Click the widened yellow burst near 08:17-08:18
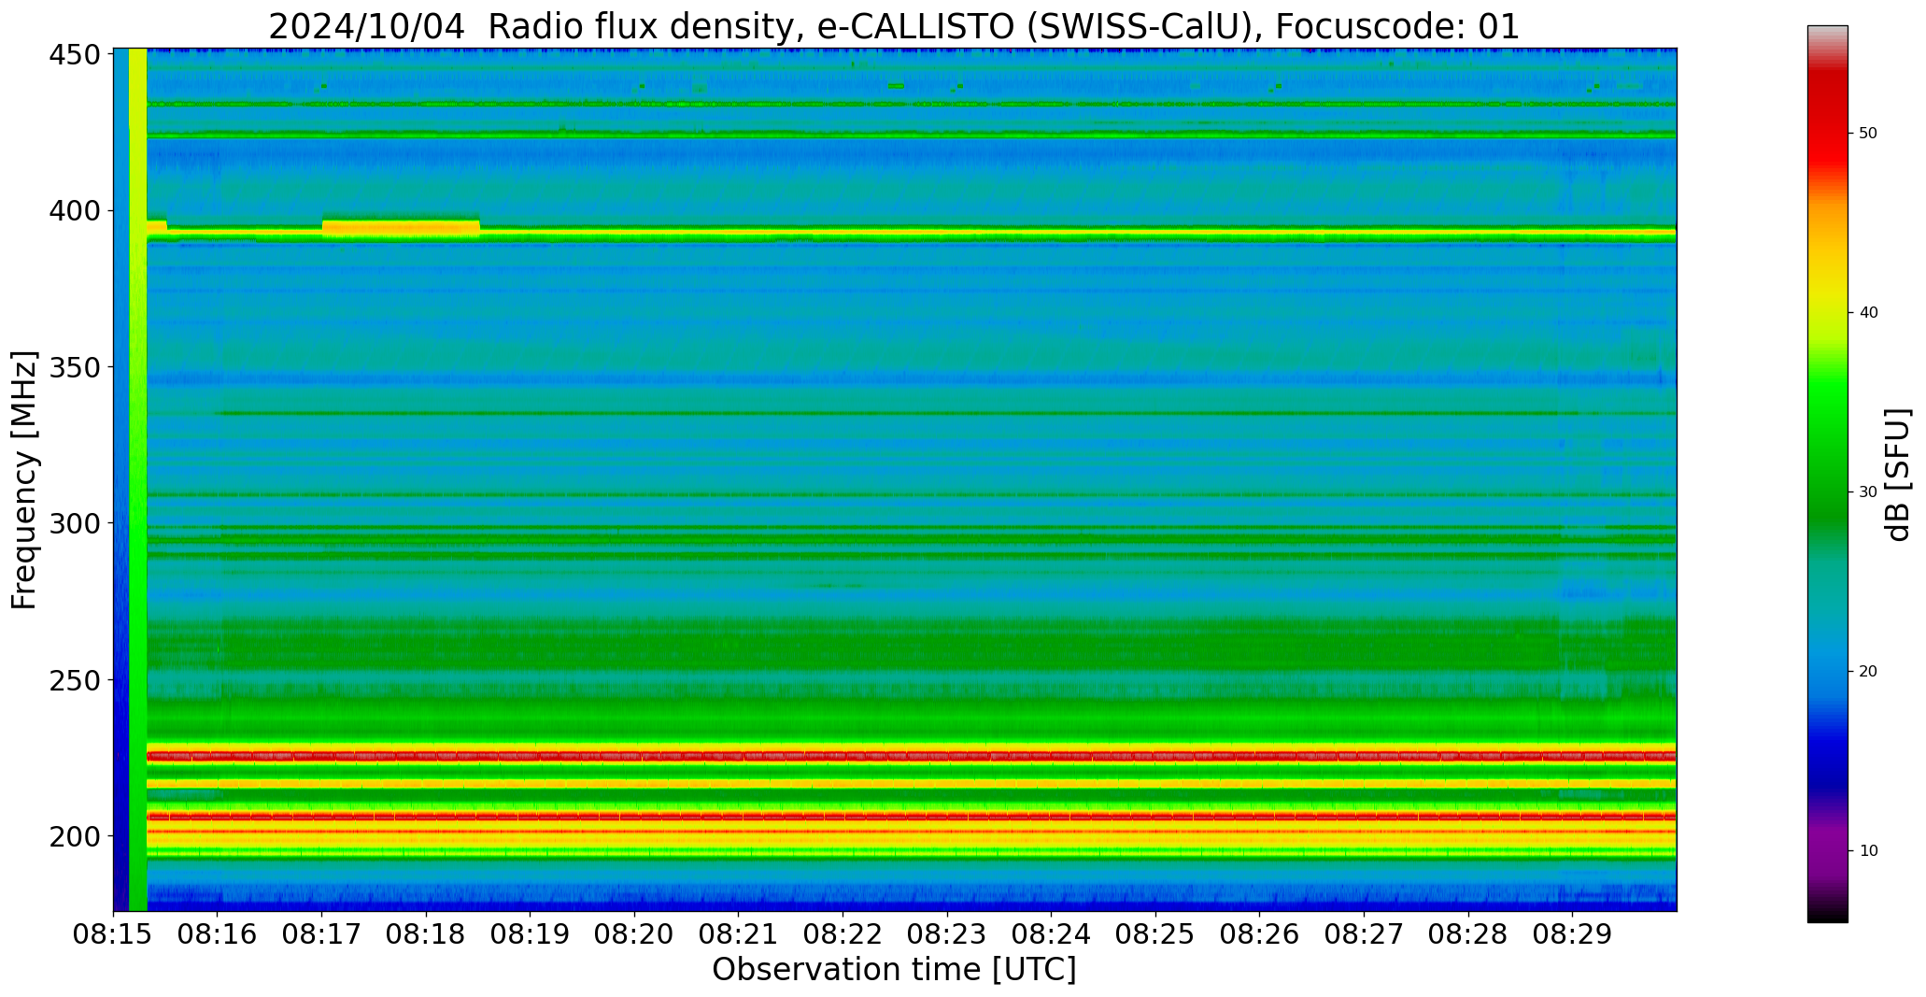The height and width of the screenshot is (997, 1926). pos(401,227)
